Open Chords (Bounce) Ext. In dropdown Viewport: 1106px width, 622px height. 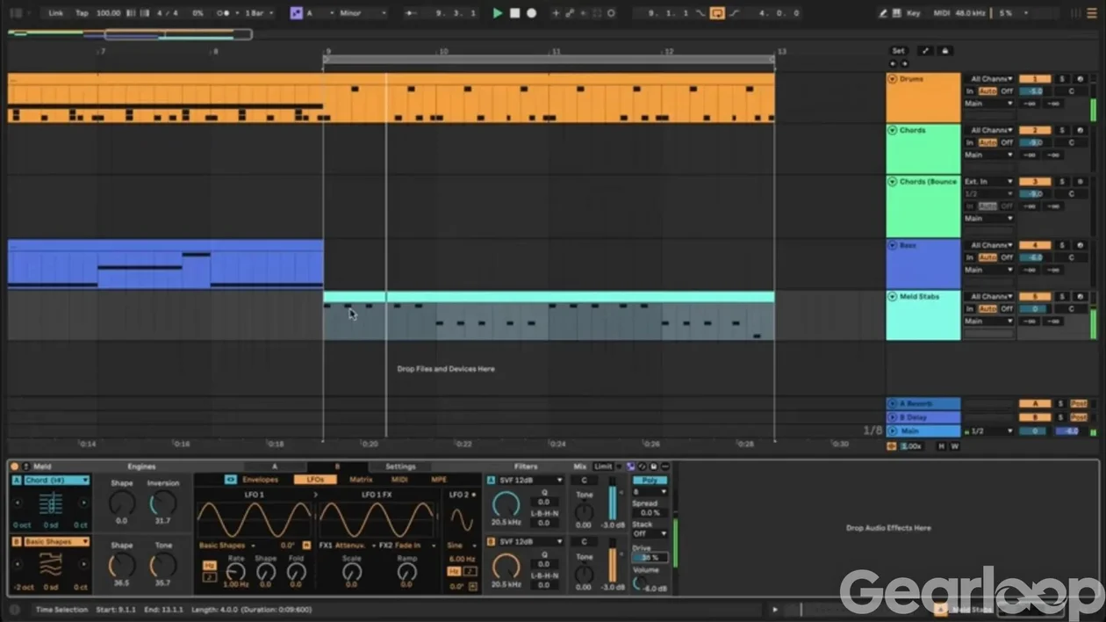tap(989, 182)
